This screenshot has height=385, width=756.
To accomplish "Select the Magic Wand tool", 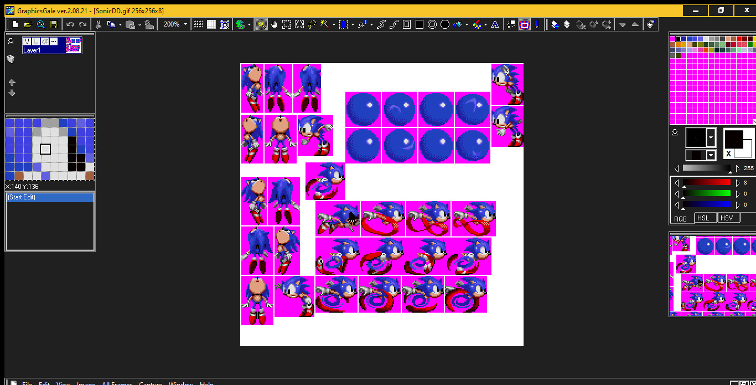I will [x=324, y=24].
